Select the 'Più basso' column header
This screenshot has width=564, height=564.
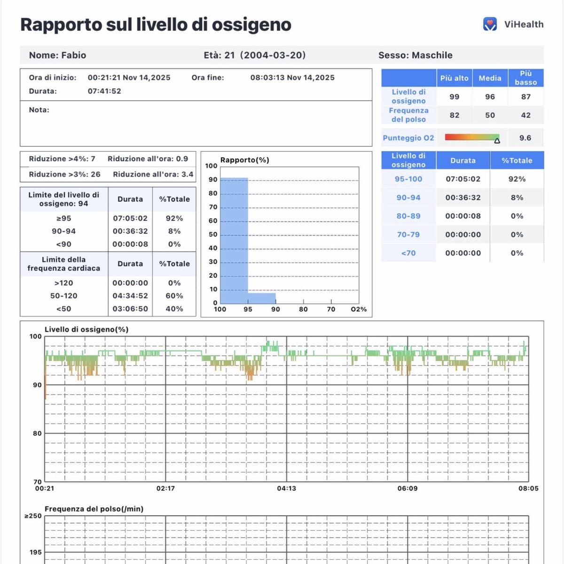(x=525, y=78)
